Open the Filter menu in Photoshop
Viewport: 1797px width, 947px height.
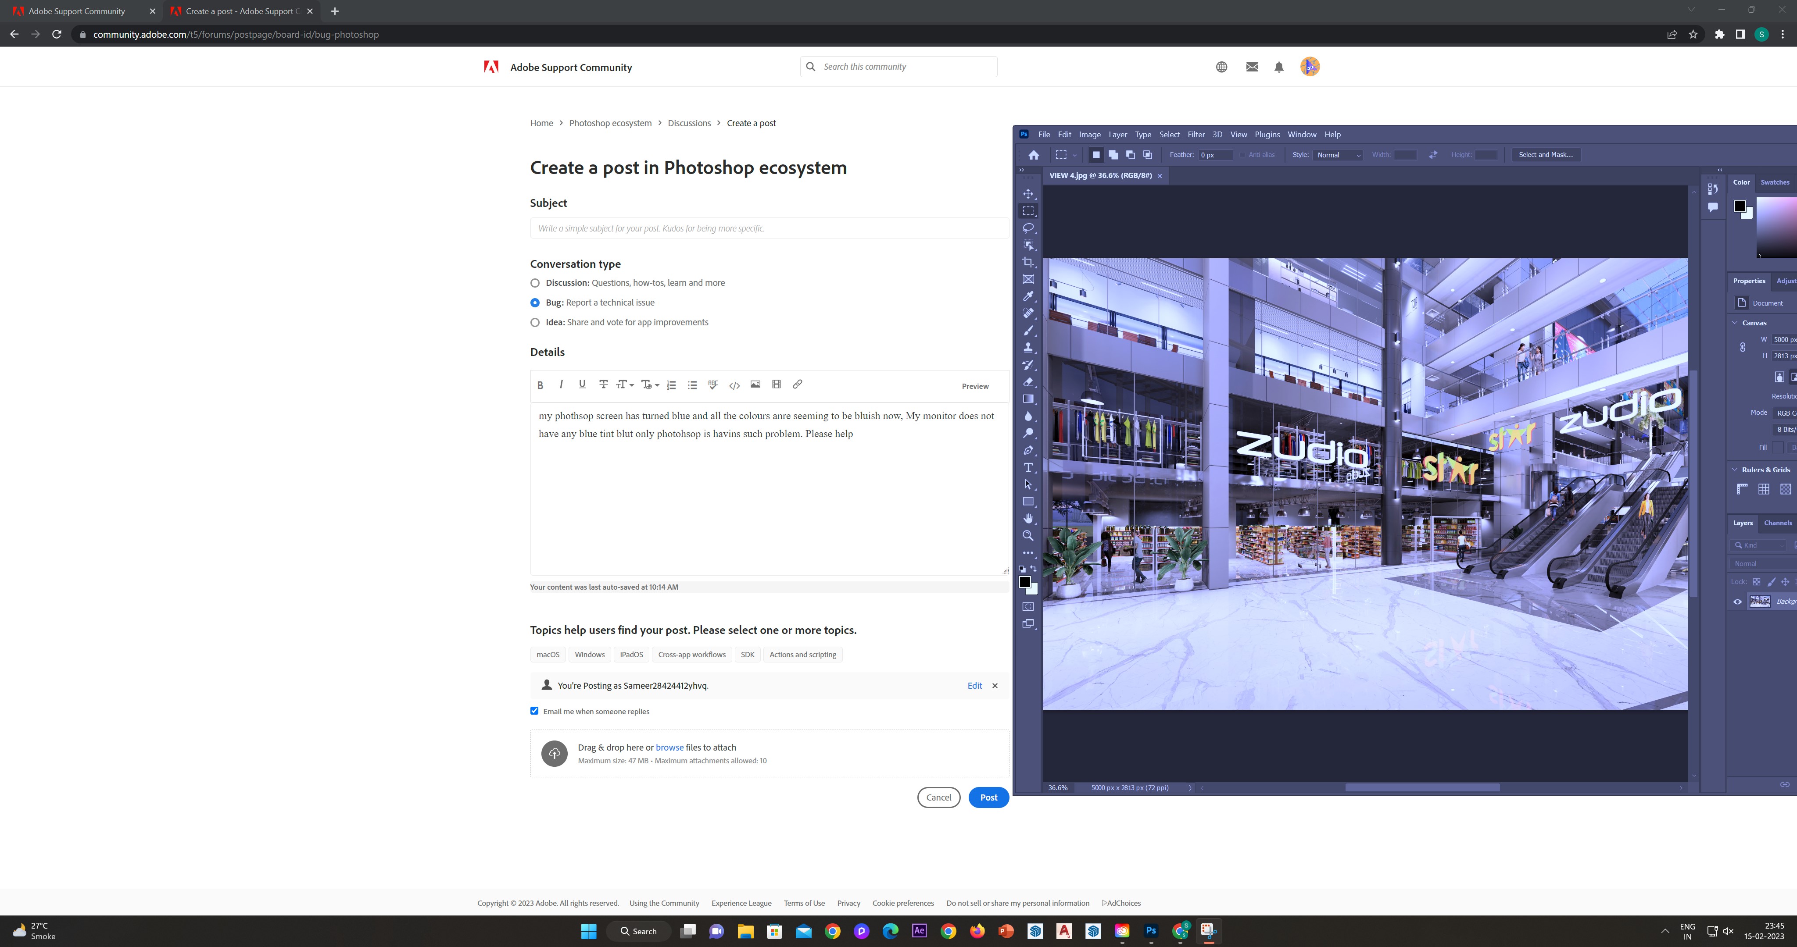(x=1196, y=134)
